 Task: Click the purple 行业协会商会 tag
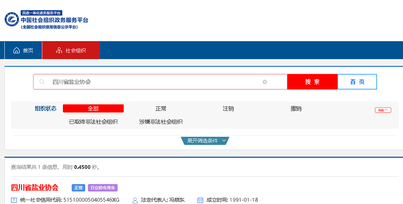(x=103, y=188)
